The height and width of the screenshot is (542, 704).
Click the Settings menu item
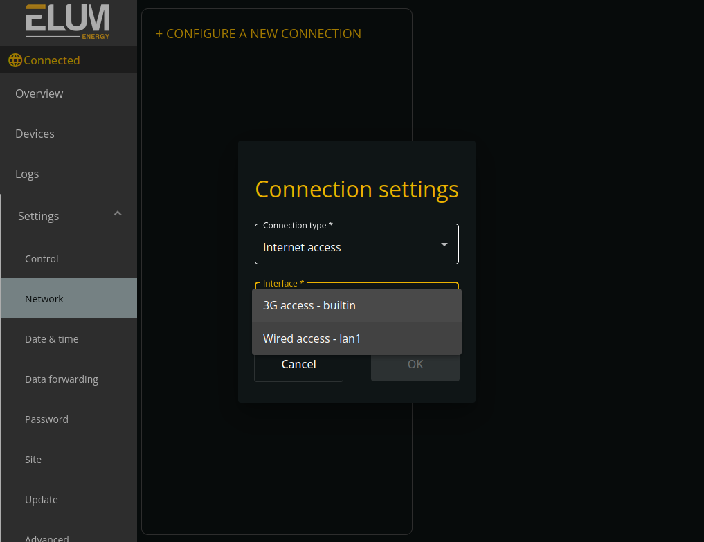point(70,216)
